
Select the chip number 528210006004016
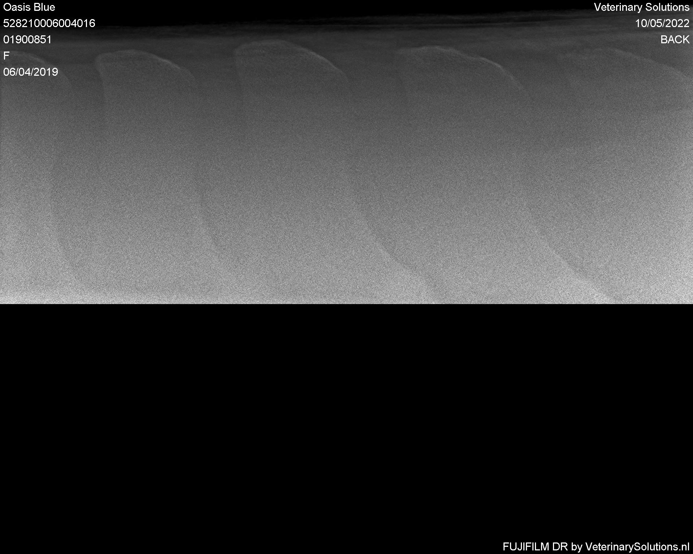coord(49,23)
